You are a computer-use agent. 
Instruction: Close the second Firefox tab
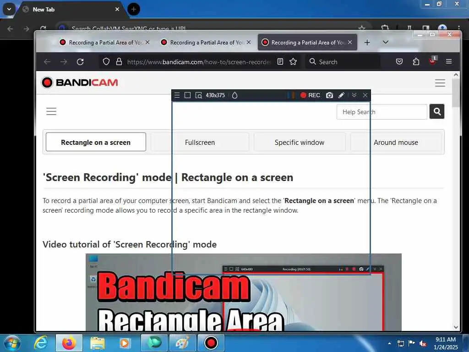(249, 42)
